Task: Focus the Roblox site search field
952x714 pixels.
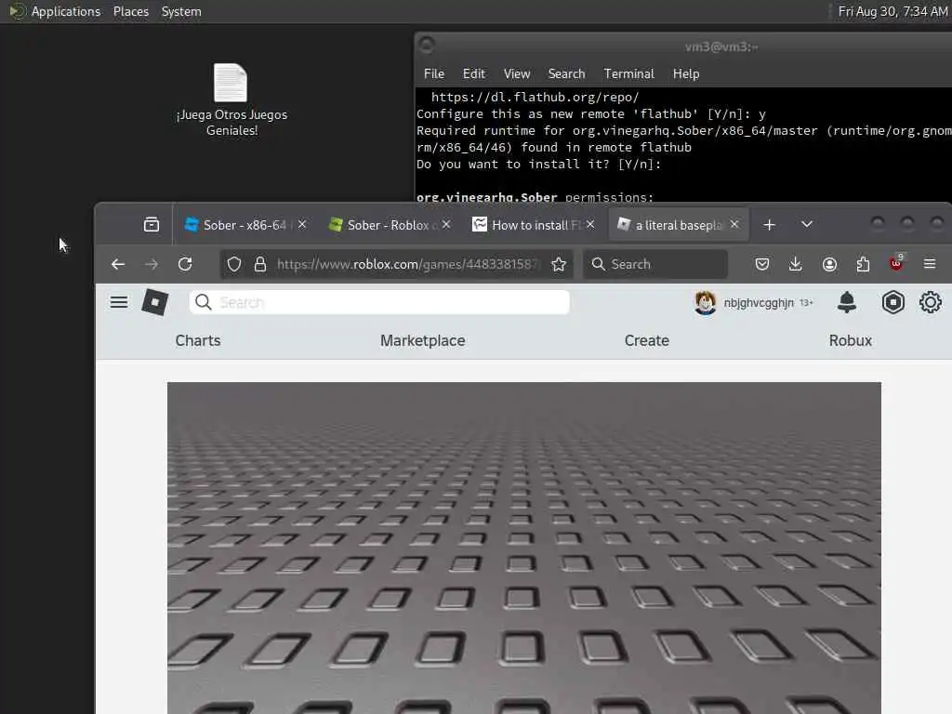Action: [x=379, y=302]
